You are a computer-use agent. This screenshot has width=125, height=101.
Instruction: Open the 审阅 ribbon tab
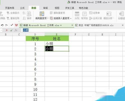coord(45,8)
